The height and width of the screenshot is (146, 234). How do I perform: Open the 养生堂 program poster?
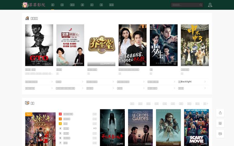(101, 45)
